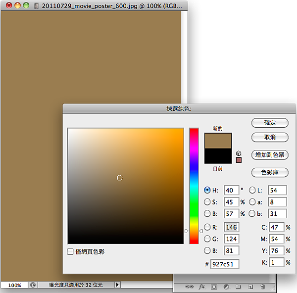
Task: Select the RGB blue B radio button
Action: 207,250
